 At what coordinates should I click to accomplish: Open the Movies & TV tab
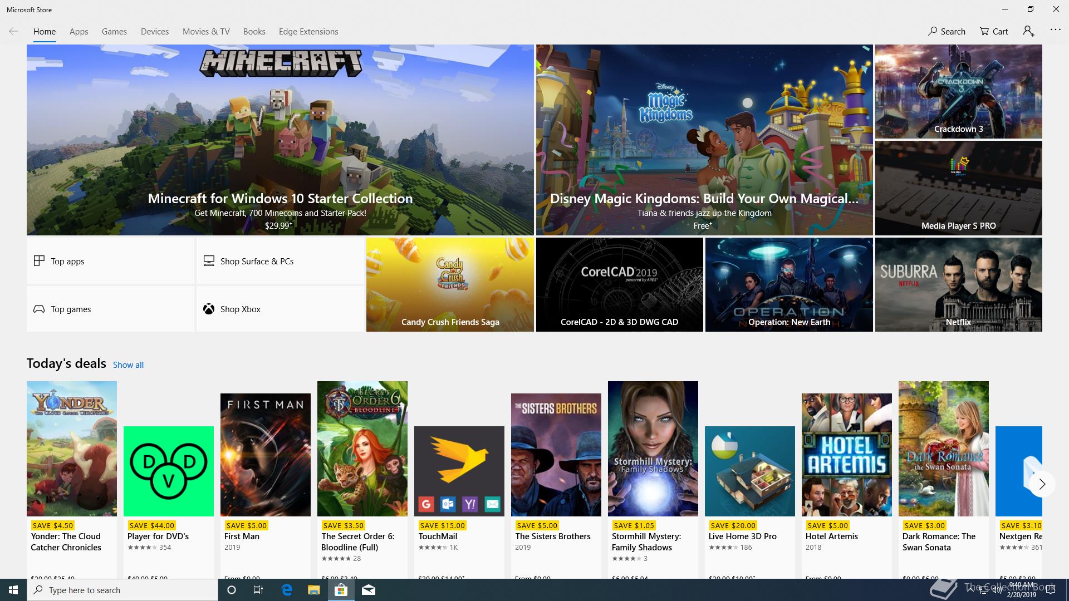[x=206, y=32]
